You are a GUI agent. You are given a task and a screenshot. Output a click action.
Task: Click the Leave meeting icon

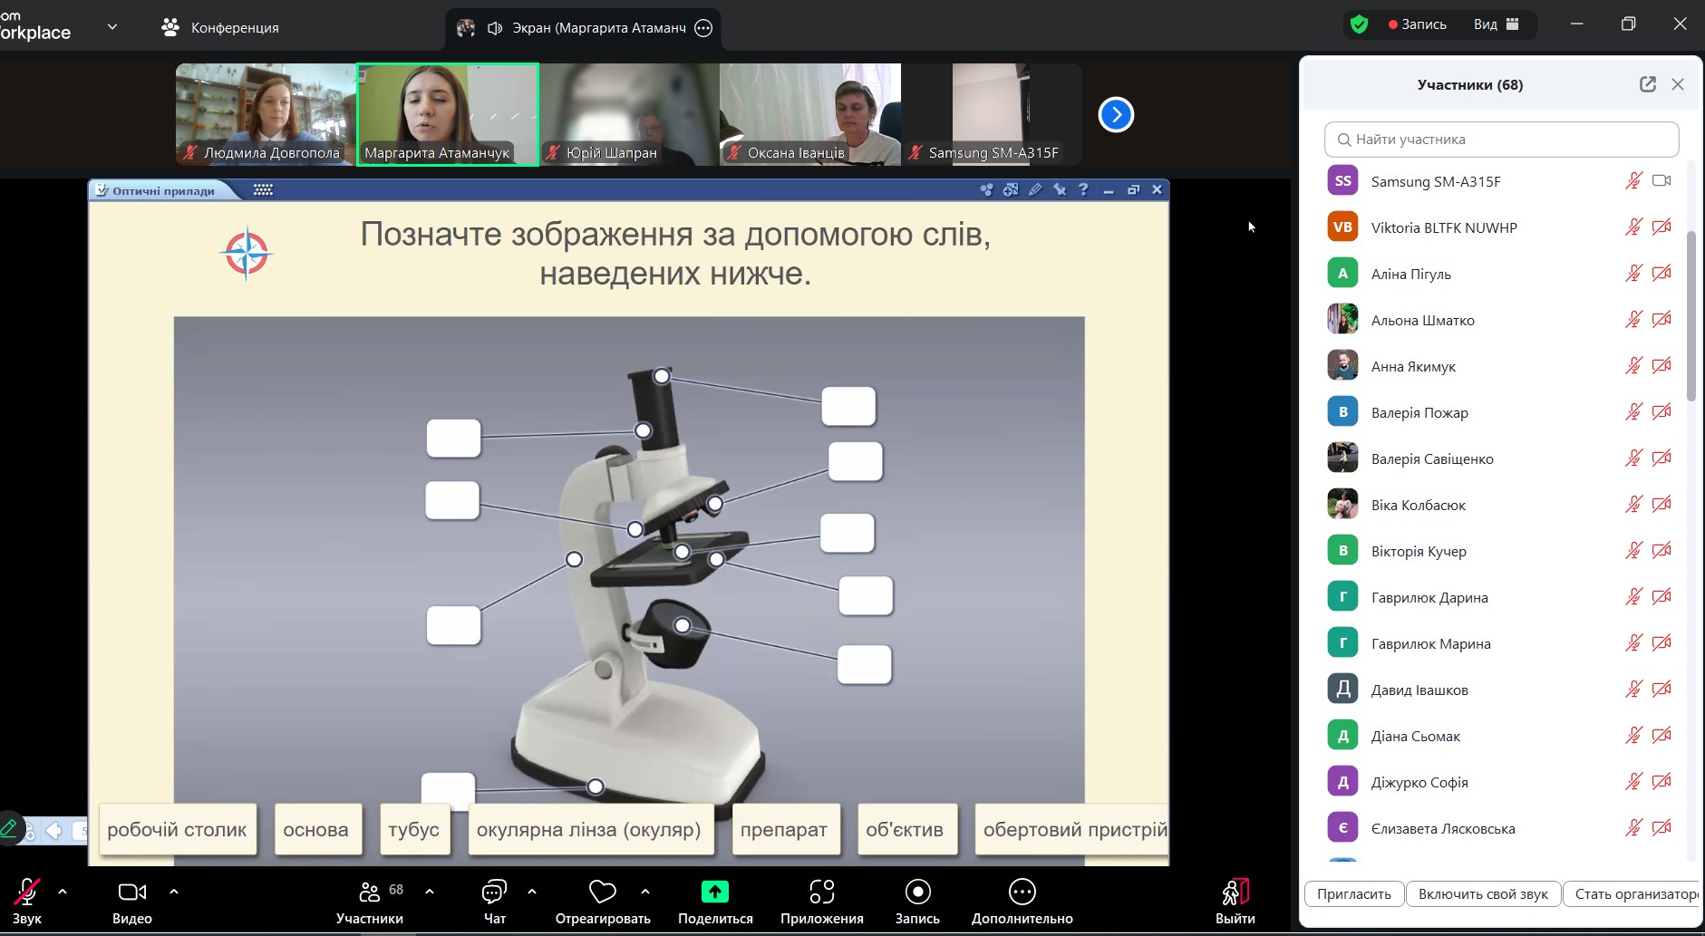click(x=1235, y=893)
